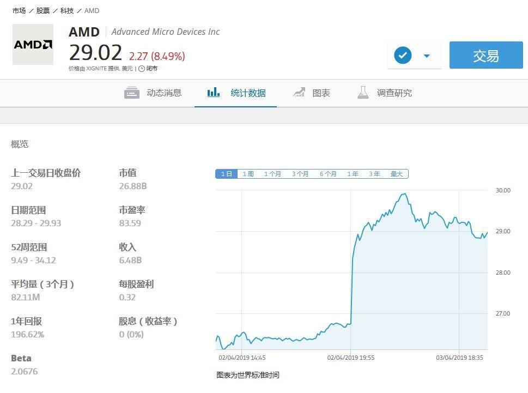The width and height of the screenshot is (528, 393).
Task: Open the 调查研究 tab
Action: coord(394,93)
